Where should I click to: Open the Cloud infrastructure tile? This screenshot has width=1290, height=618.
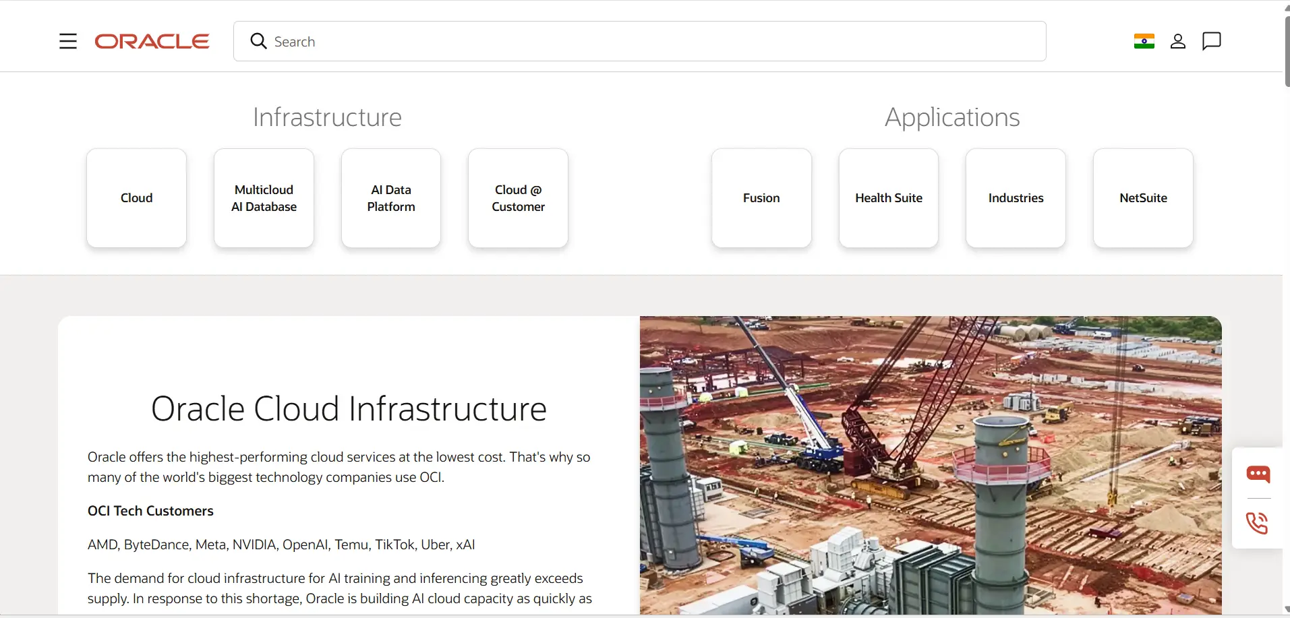click(x=136, y=198)
